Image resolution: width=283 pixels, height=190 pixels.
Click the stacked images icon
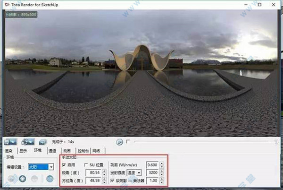[42, 142]
